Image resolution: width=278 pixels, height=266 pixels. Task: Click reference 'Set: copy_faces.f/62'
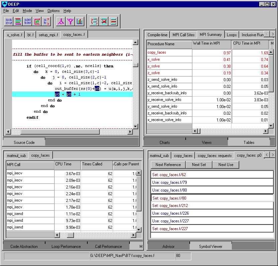pos(212,175)
